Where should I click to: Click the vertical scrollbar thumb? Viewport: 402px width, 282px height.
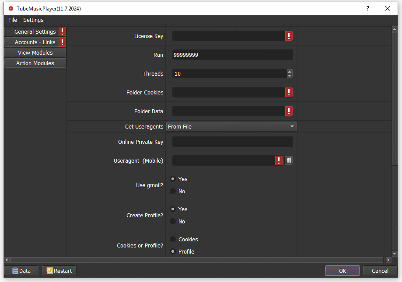pyautogui.click(x=395, y=99)
